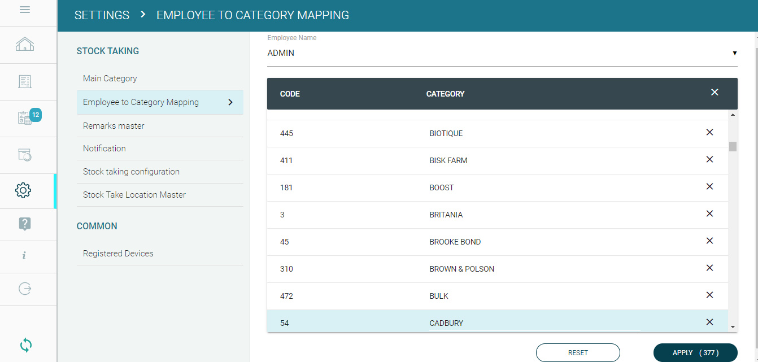Click the green sync refresh icon
This screenshot has width=758, height=362.
[25, 344]
